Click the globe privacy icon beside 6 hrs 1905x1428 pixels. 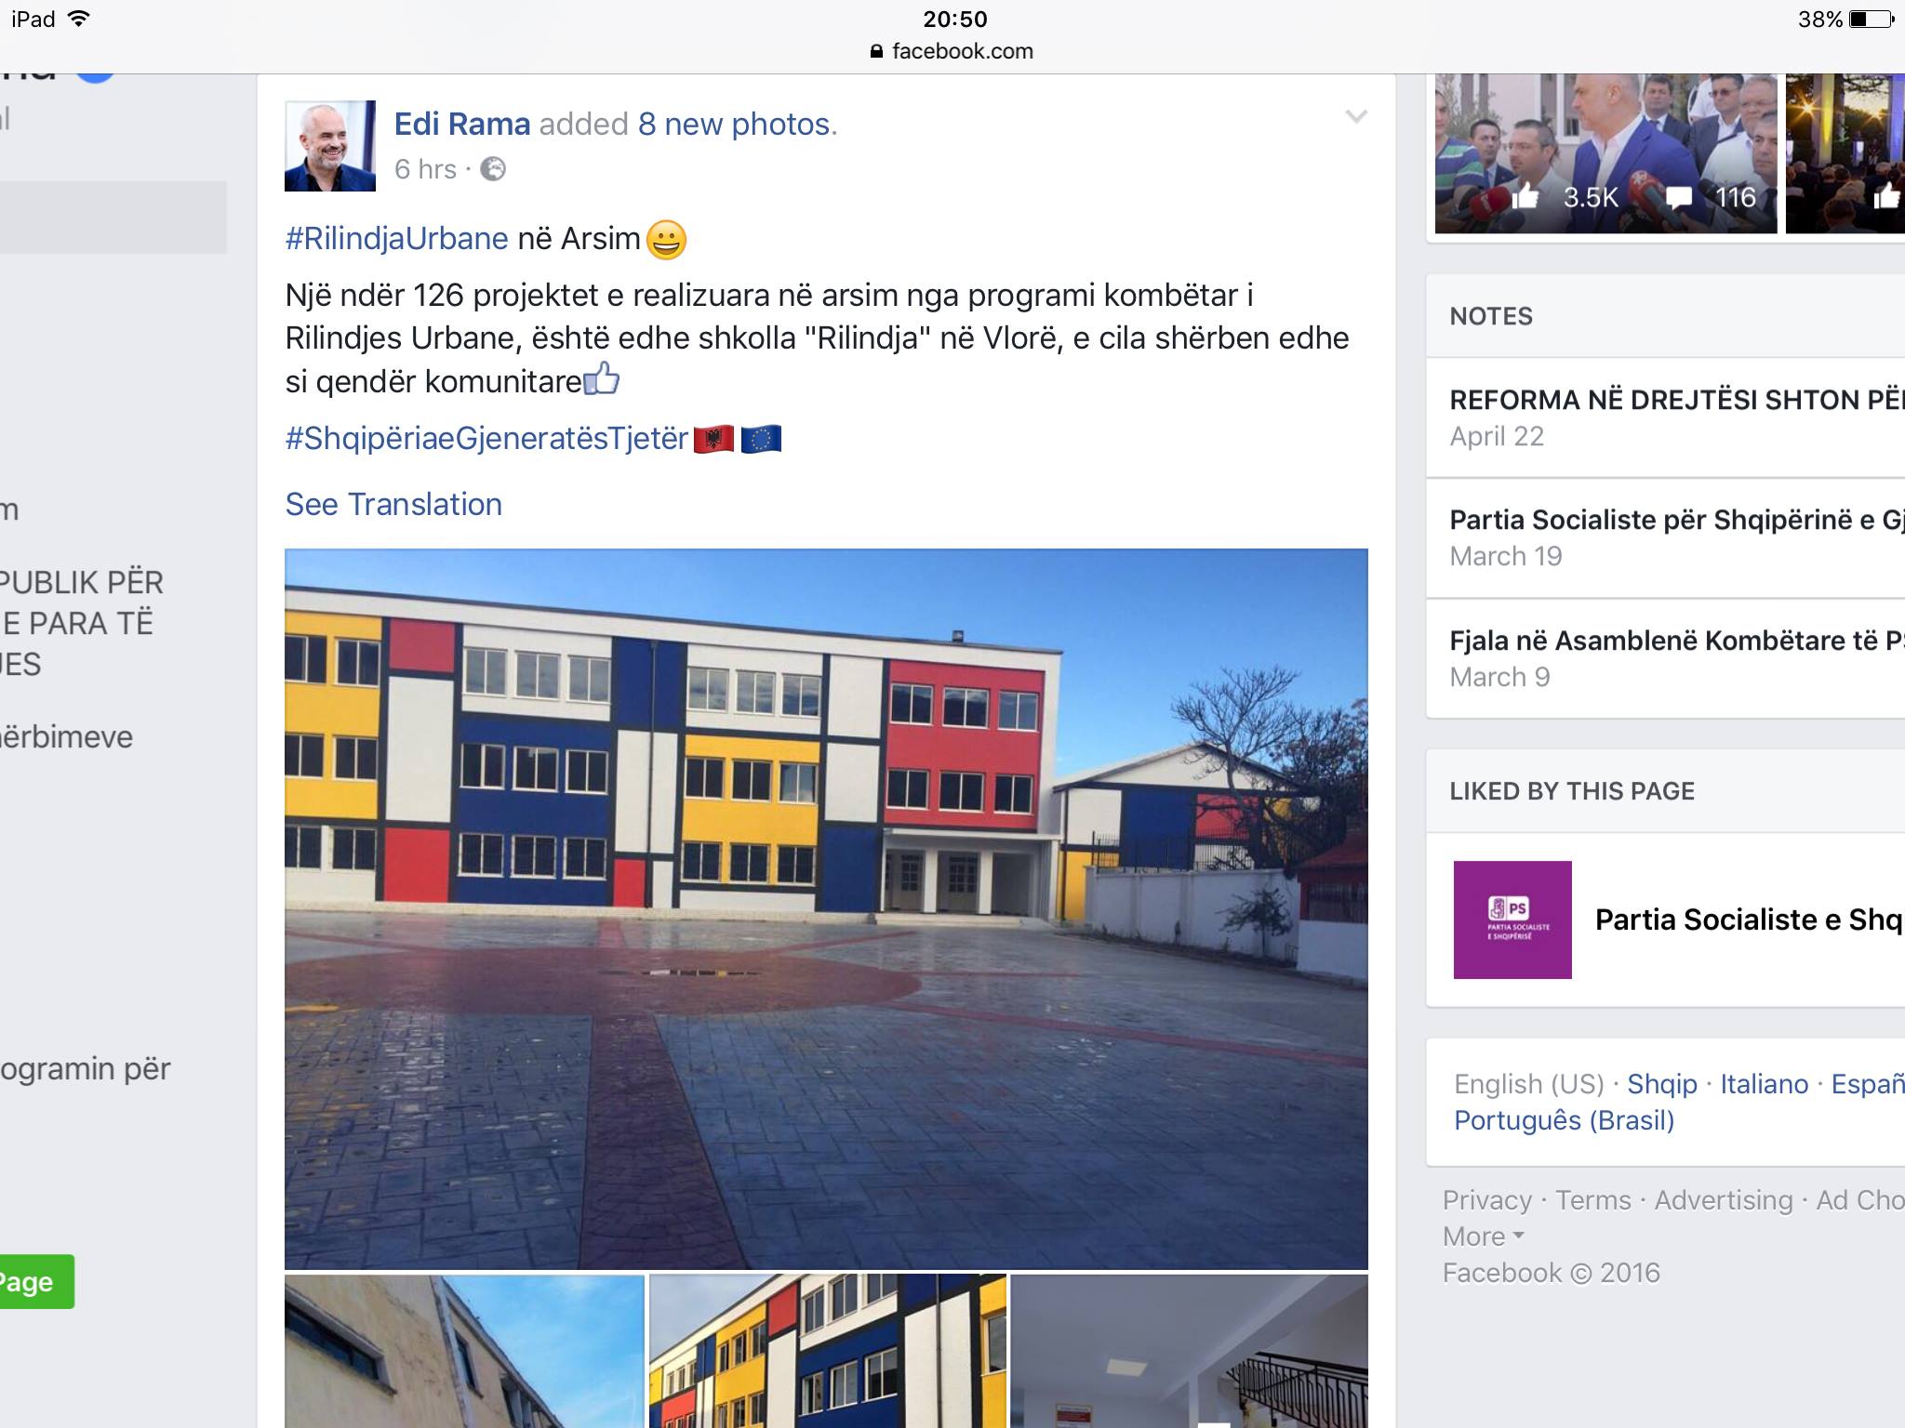[492, 169]
